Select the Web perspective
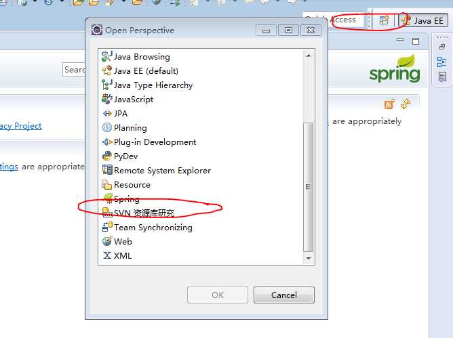 click(x=117, y=241)
